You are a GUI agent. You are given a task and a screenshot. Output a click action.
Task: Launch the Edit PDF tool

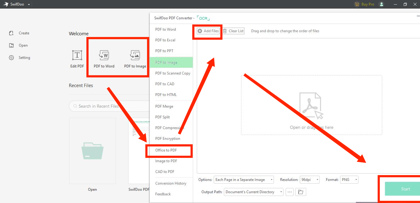tap(77, 59)
